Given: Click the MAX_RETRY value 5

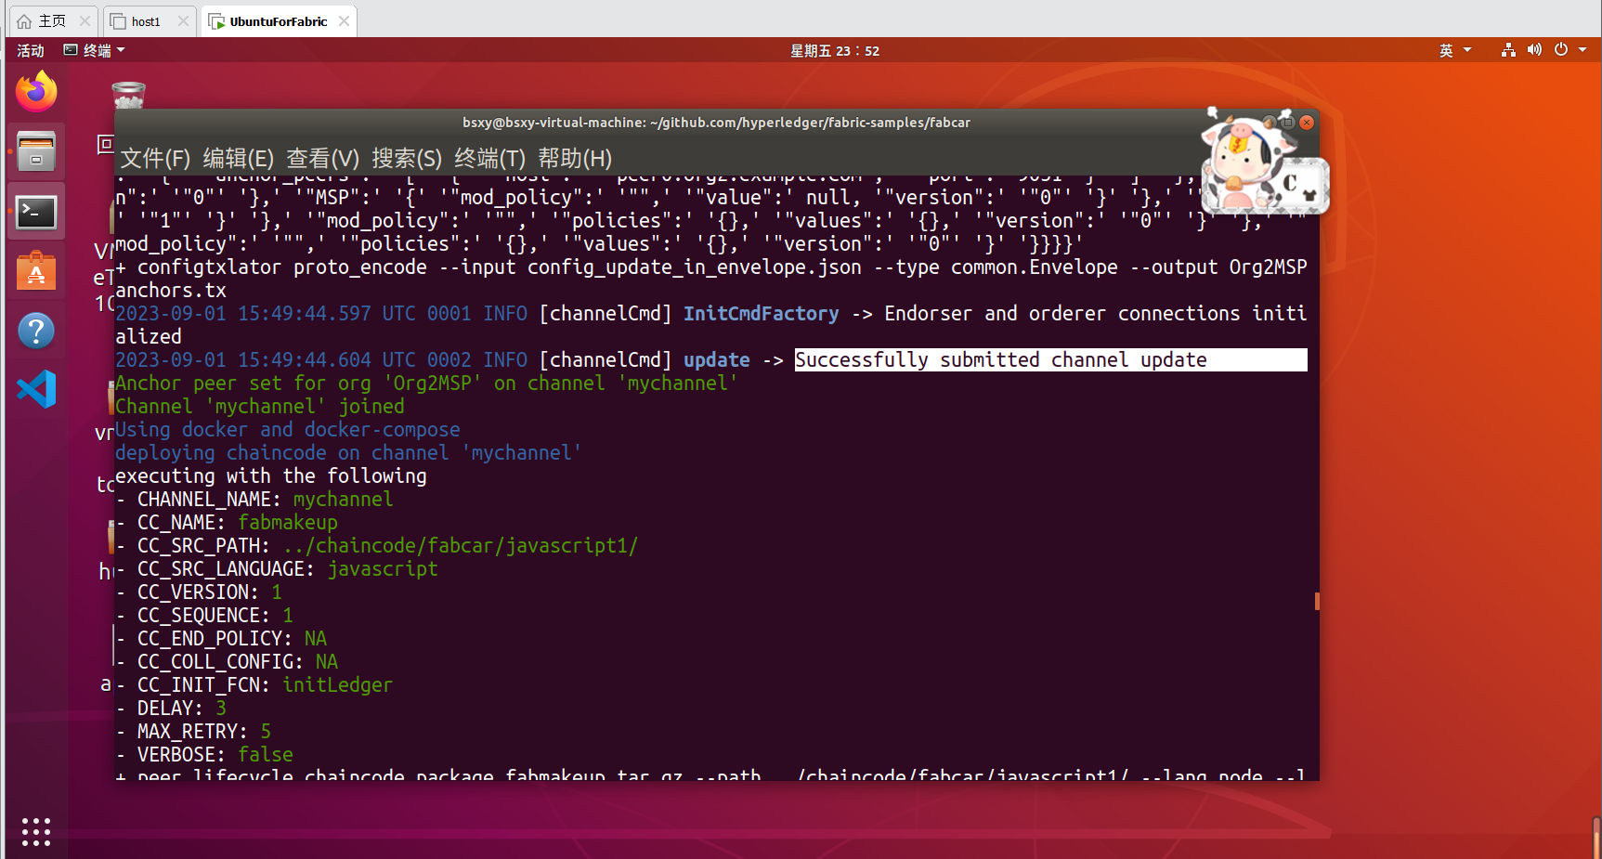Looking at the screenshot, I should [266, 732].
